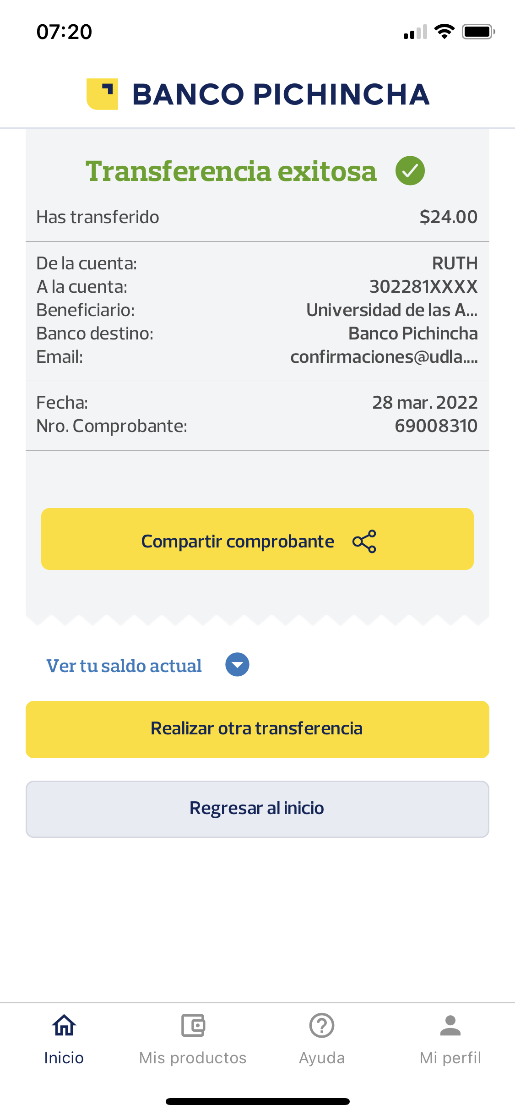515x1116 pixels.
Task: Tap the Banco Pichincha yellow logo icon
Action: (102, 94)
